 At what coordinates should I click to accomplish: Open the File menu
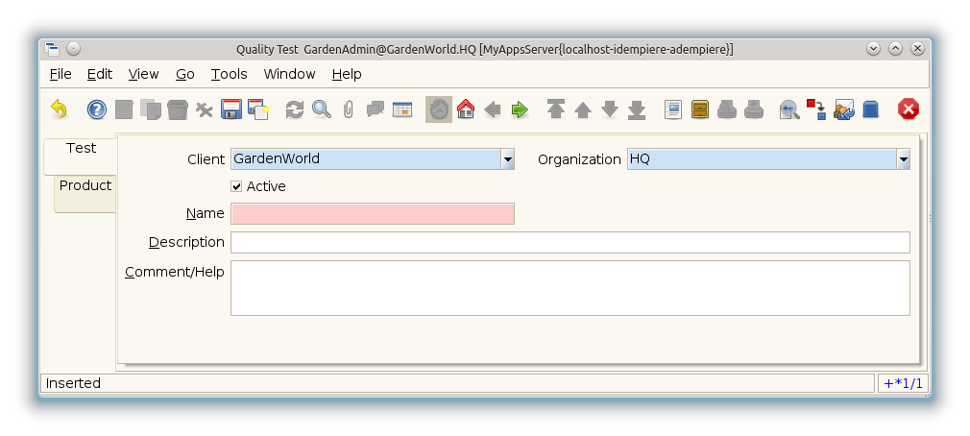tap(60, 74)
